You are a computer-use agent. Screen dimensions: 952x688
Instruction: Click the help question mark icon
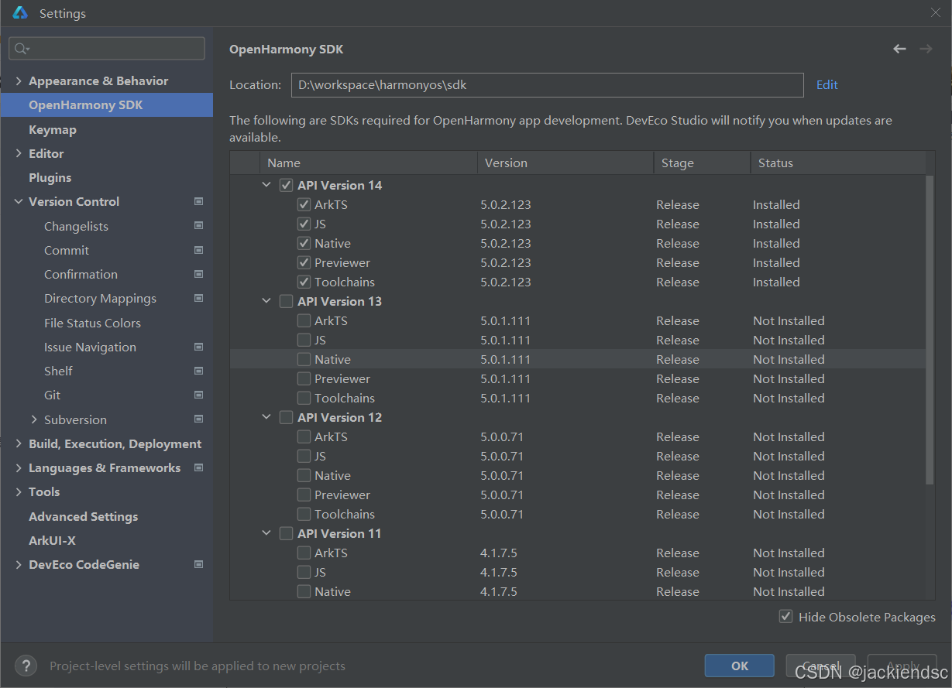tap(26, 666)
